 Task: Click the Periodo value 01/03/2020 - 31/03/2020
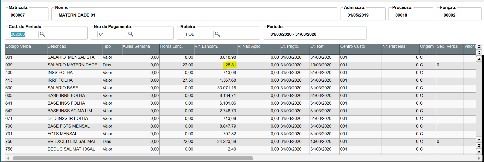(293, 34)
